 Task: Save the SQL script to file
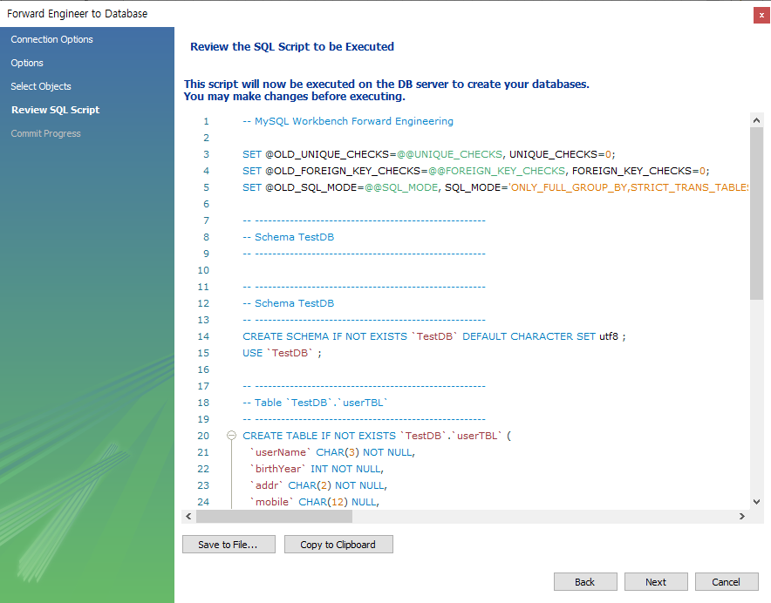pos(229,545)
